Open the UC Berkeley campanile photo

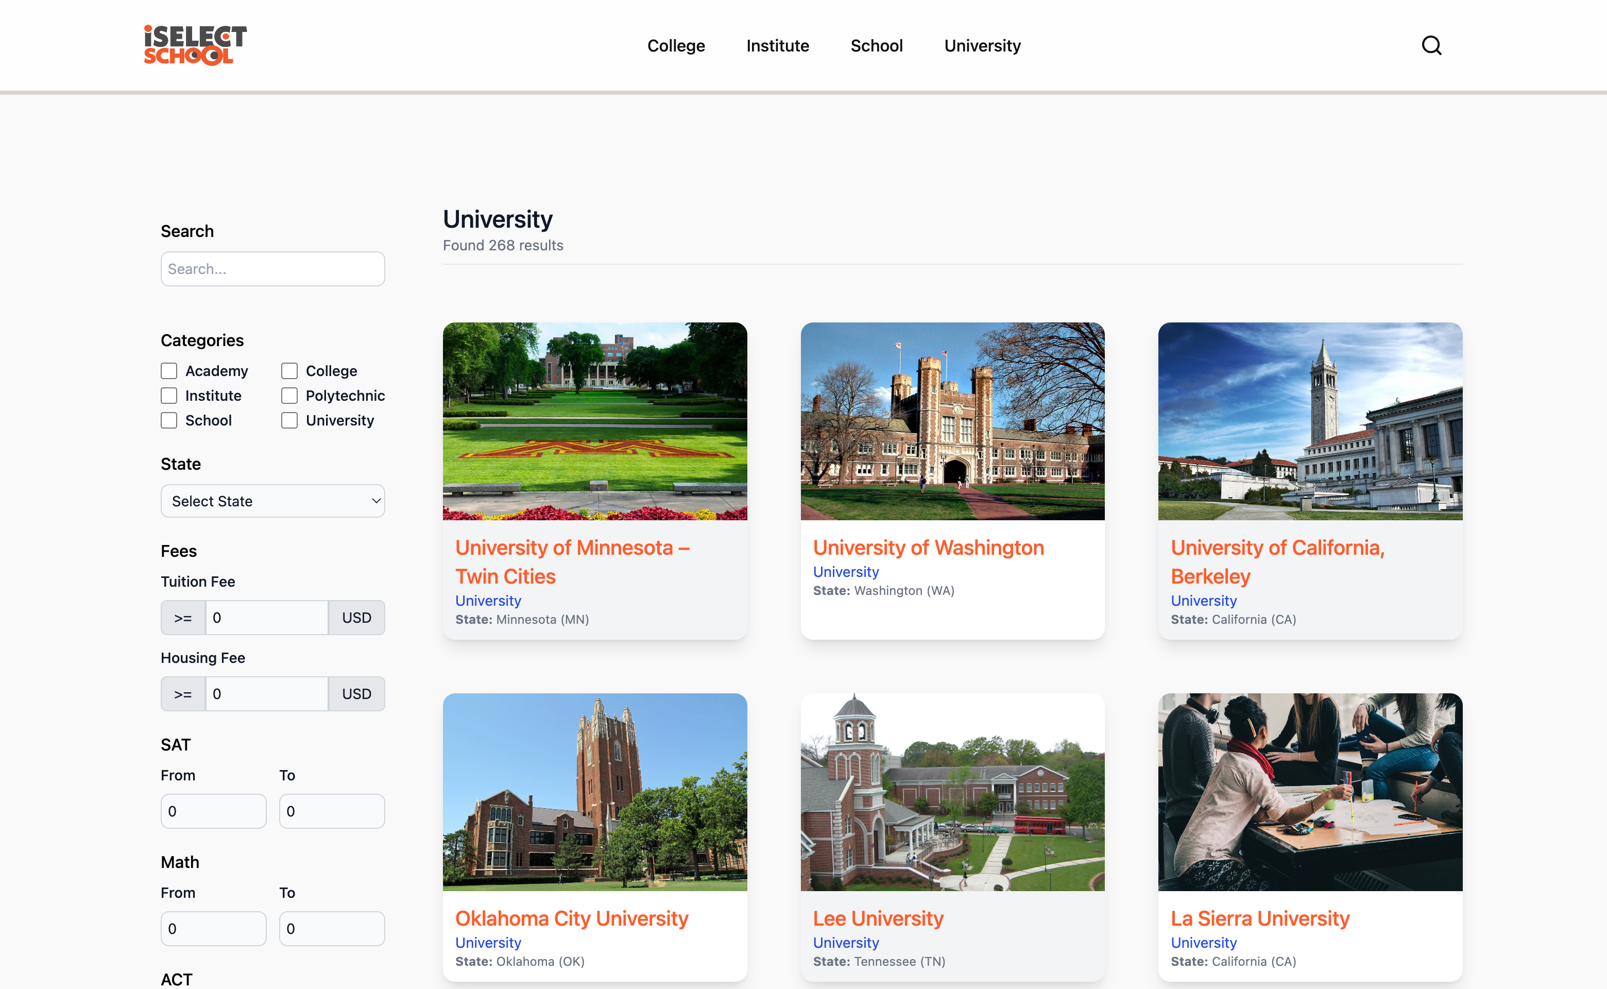(1310, 421)
